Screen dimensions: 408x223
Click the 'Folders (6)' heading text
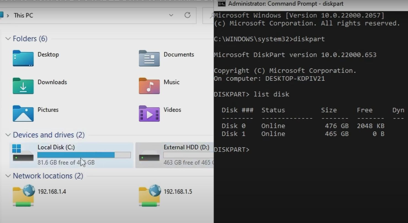[x=30, y=39]
